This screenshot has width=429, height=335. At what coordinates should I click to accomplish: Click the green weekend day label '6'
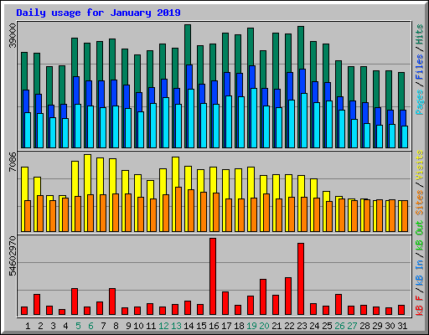click(90, 326)
